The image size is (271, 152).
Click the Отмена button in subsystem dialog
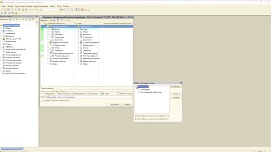coord(176,94)
